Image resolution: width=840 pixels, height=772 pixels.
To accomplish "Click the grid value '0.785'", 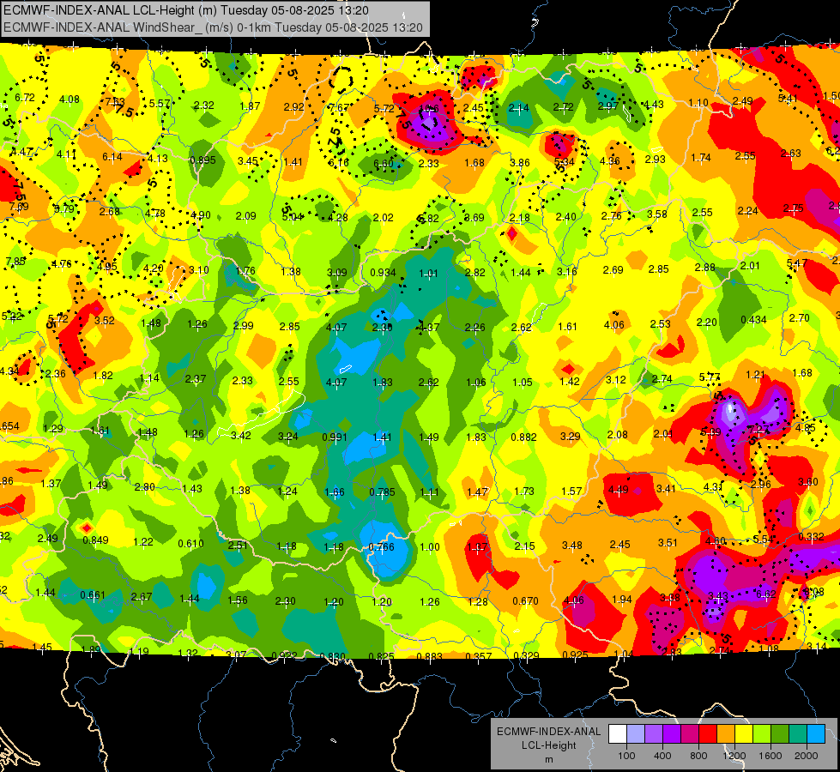I will (x=383, y=492).
